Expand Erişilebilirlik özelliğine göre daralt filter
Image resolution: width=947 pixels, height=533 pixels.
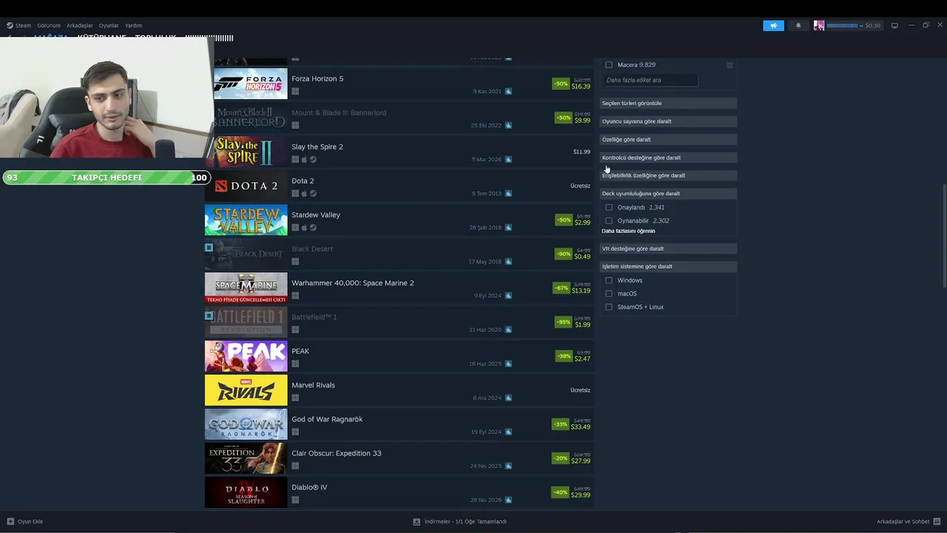coord(668,175)
